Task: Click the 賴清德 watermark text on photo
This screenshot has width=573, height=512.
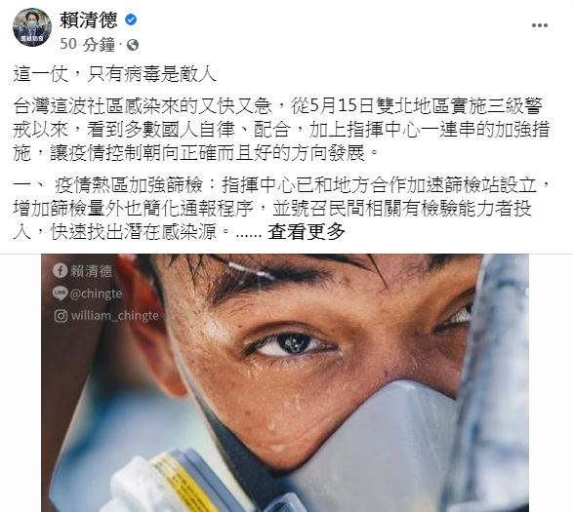Action: tap(91, 271)
